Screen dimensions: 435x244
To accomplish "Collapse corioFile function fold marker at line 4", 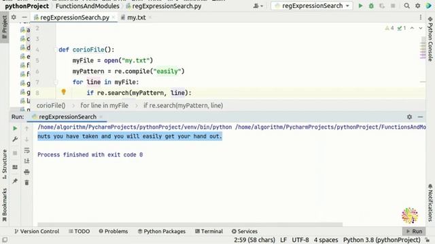I will tap(56, 49).
